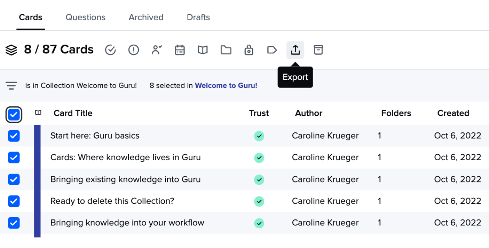Click Caroline Krueger in Ready to delete row
This screenshot has width=489, height=248.
click(x=325, y=201)
